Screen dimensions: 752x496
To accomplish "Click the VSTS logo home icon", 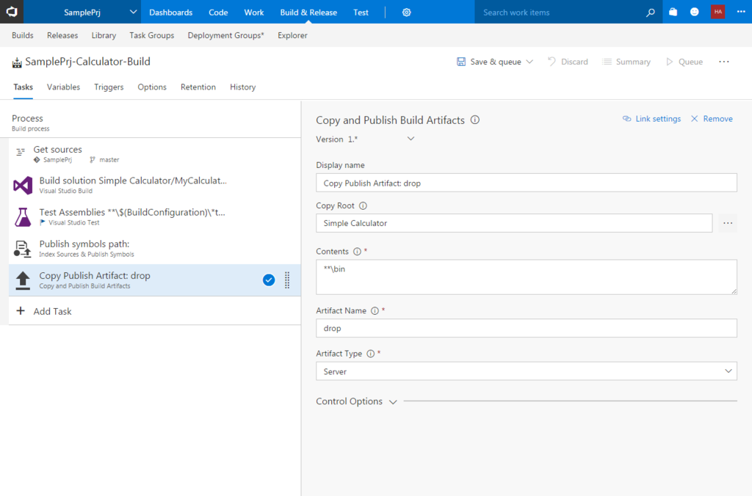I will tap(12, 12).
